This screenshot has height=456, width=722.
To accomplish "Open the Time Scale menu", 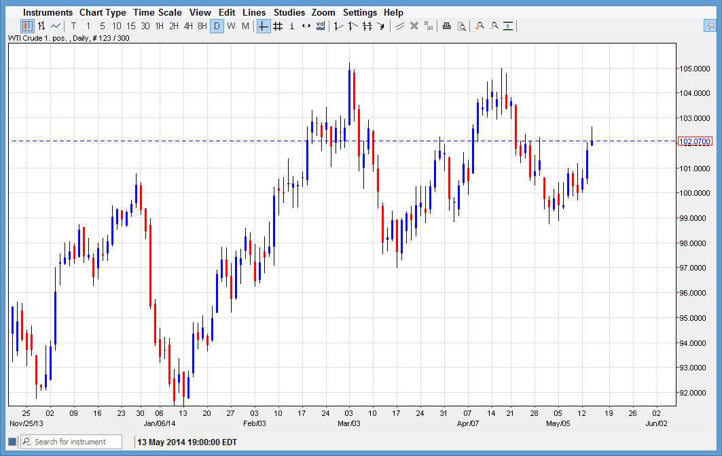I will point(157,12).
